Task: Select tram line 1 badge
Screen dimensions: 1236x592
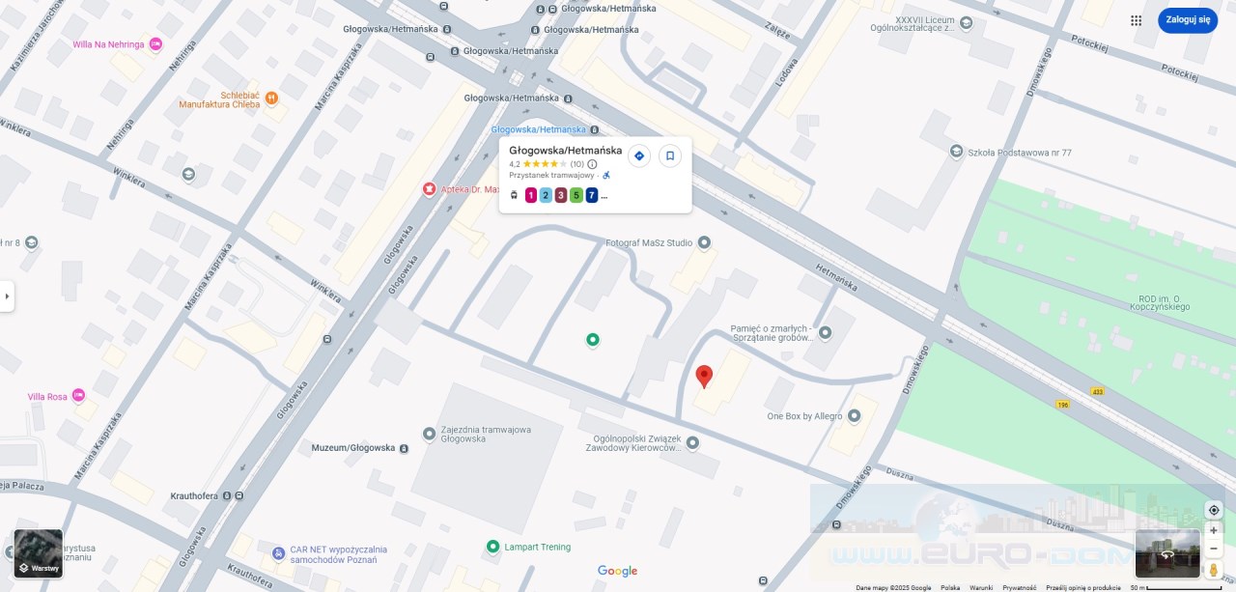Action: point(530,196)
